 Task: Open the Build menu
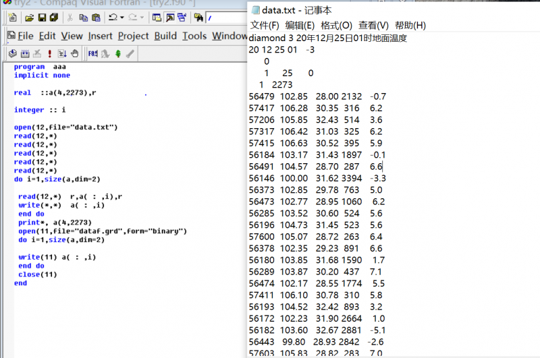[x=165, y=36]
